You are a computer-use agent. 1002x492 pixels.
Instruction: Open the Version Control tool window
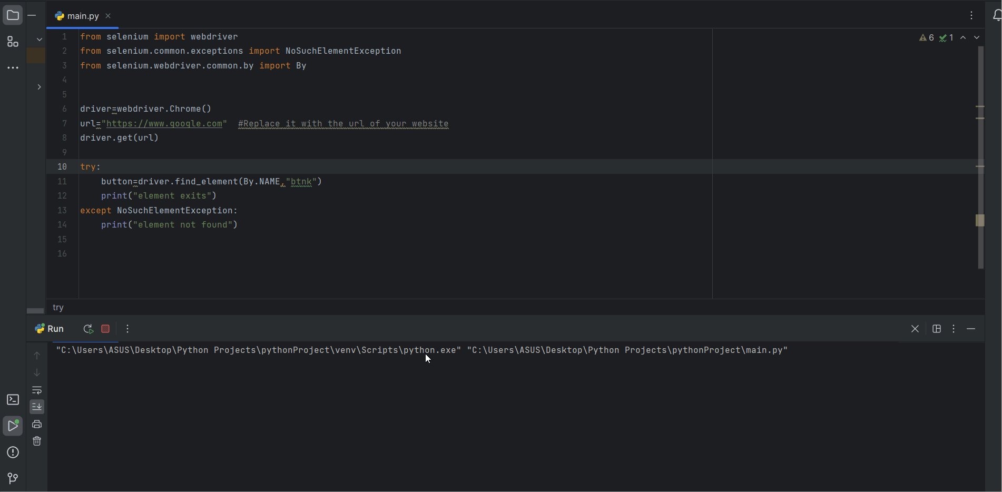tap(13, 478)
